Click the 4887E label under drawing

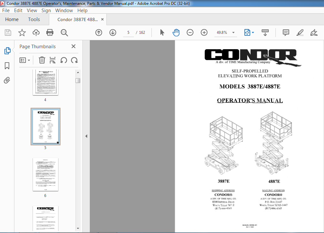(x=274, y=181)
